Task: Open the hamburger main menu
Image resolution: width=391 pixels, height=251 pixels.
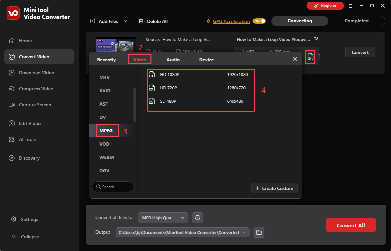Action: 351,6
